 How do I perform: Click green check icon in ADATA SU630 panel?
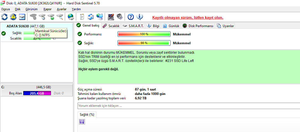[3, 33]
